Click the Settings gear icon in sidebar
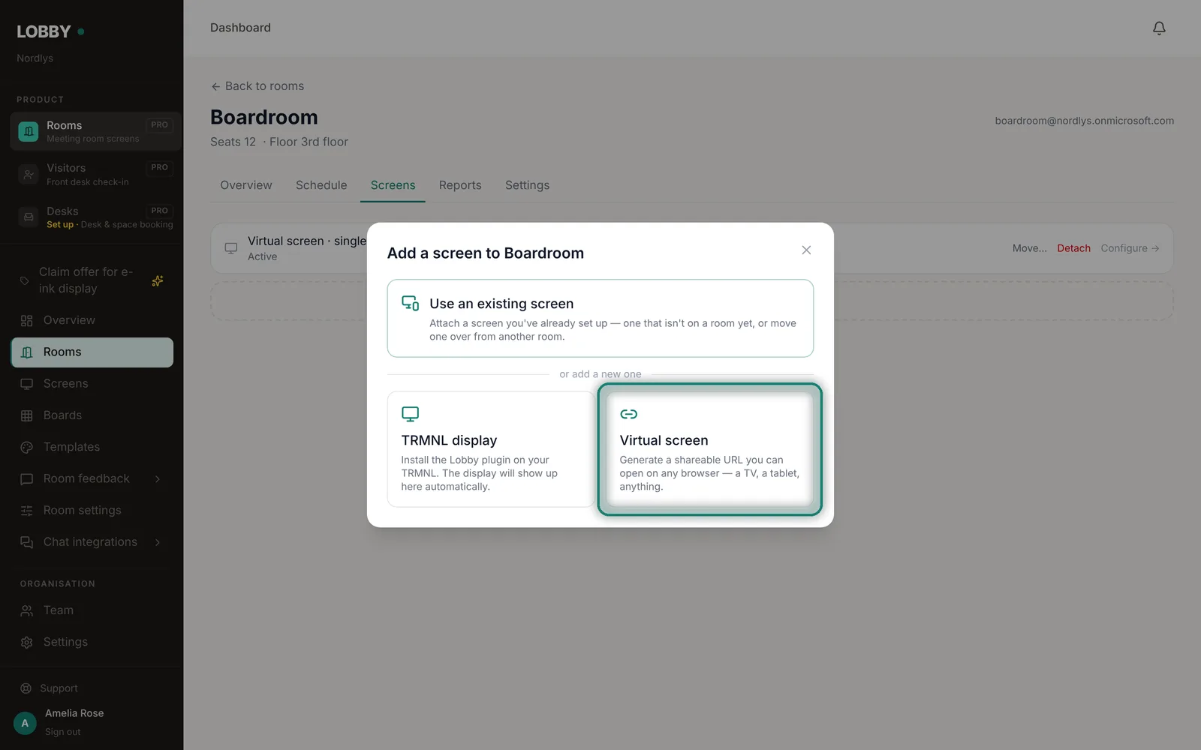This screenshot has width=1201, height=750. click(x=27, y=642)
